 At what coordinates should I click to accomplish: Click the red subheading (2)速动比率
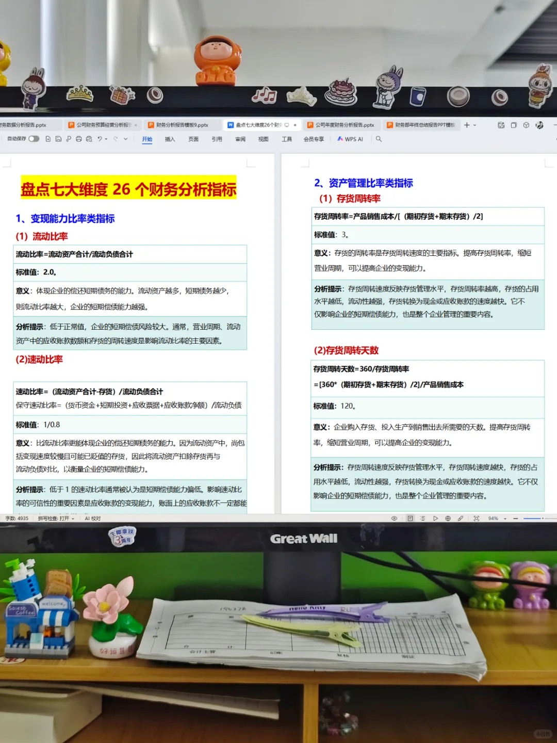pyautogui.click(x=39, y=359)
